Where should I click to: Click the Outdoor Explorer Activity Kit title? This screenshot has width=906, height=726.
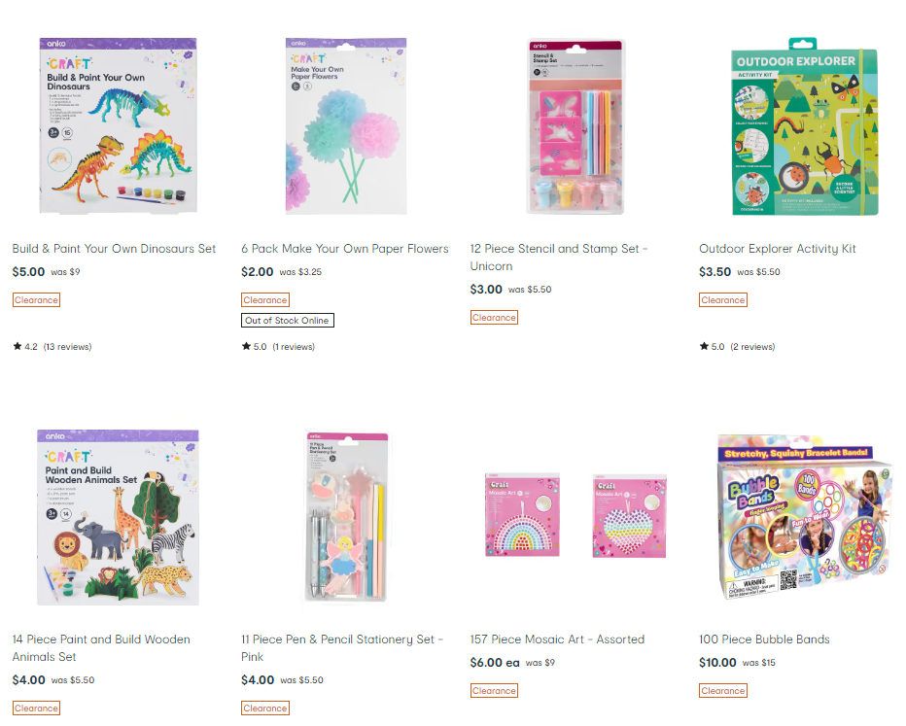pos(777,249)
